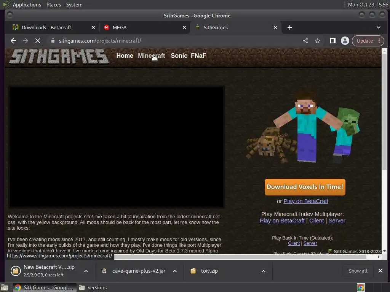Click the black video player area
The width and height of the screenshot is (390, 292).
pyautogui.click(x=116, y=147)
